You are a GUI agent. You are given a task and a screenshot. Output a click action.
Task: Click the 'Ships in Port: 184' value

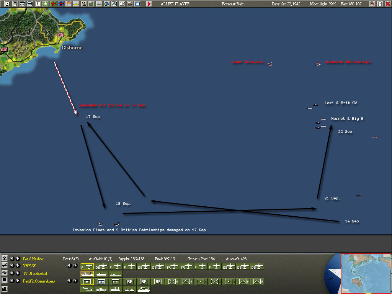point(201,259)
